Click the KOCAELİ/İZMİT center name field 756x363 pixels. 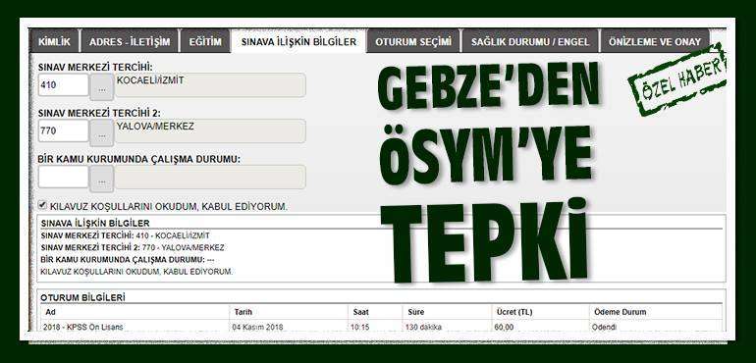click(210, 84)
